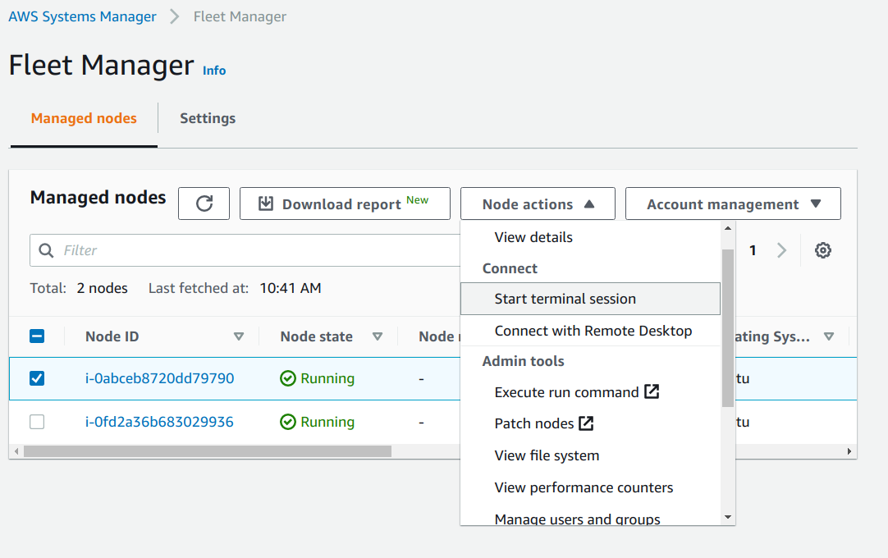This screenshot has width=888, height=558.
Task: Switch to the Settings tab
Action: tap(208, 118)
